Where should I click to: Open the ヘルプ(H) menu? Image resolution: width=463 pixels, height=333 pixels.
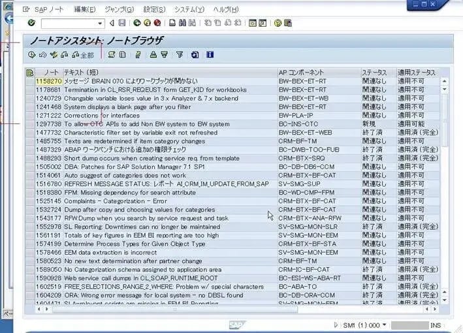(x=226, y=9)
